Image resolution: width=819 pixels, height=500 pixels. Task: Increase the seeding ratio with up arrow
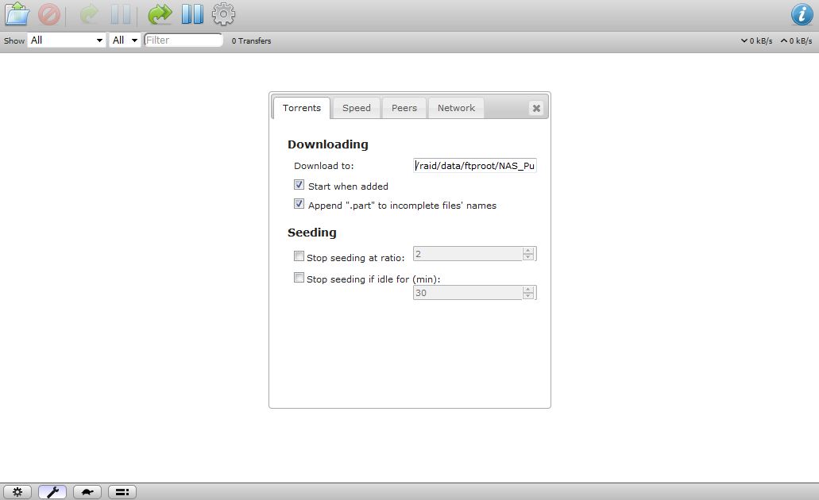click(528, 251)
